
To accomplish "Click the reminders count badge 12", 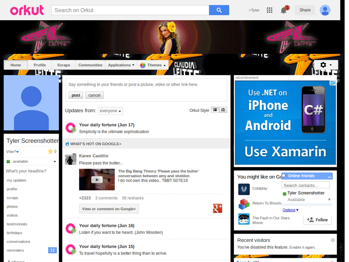I will pyautogui.click(x=52, y=250).
